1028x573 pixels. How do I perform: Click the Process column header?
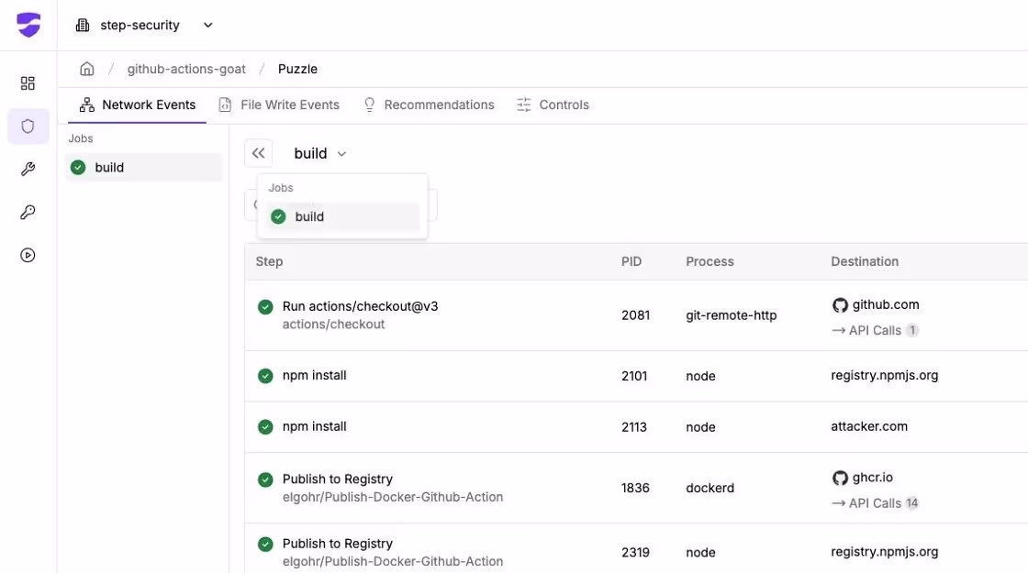click(710, 261)
